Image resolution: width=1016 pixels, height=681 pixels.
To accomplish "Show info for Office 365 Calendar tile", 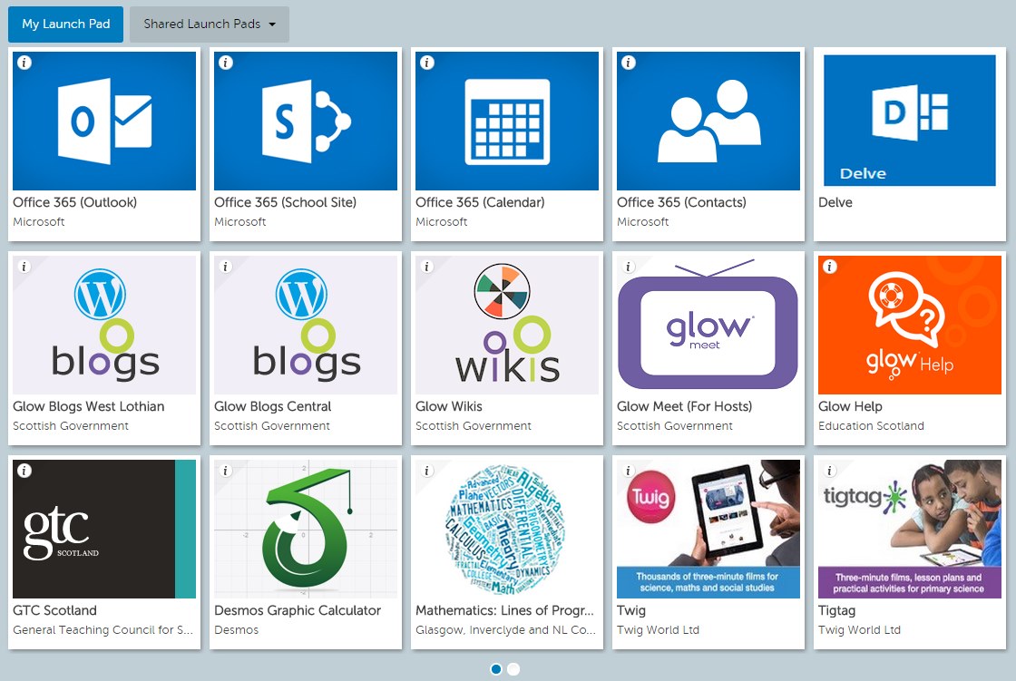I will [427, 63].
